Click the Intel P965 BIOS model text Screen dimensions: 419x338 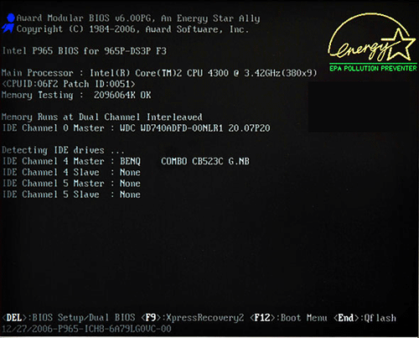(85, 51)
